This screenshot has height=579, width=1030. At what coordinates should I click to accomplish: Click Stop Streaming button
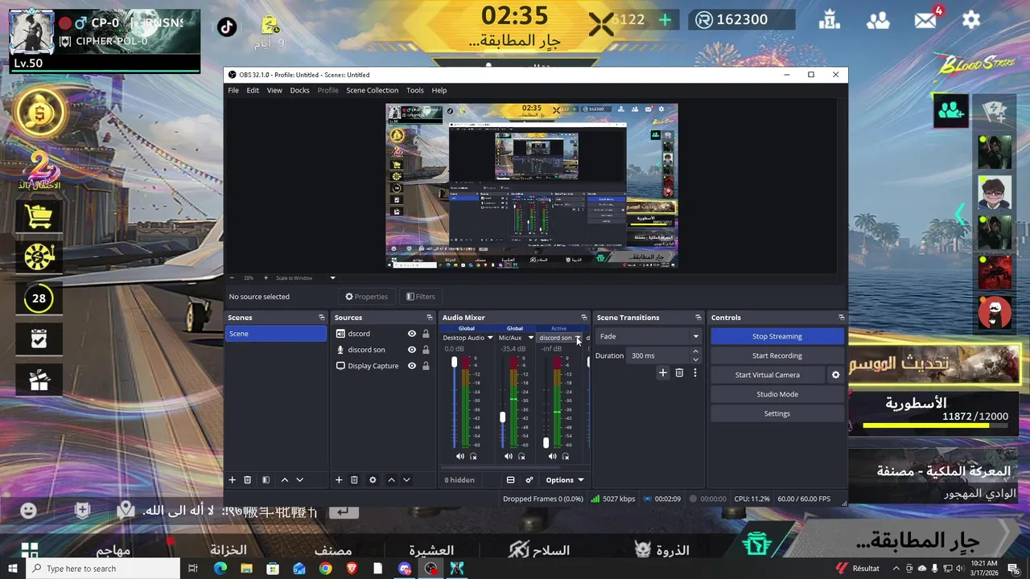coord(777,336)
